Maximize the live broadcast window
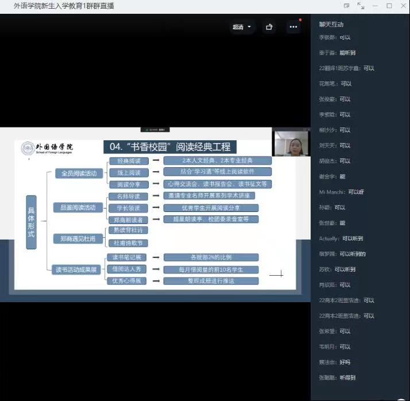Screen dimensions: 410x401 click(389, 6)
